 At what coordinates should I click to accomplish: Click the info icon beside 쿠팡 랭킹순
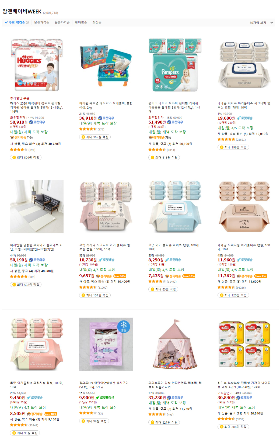[27, 23]
